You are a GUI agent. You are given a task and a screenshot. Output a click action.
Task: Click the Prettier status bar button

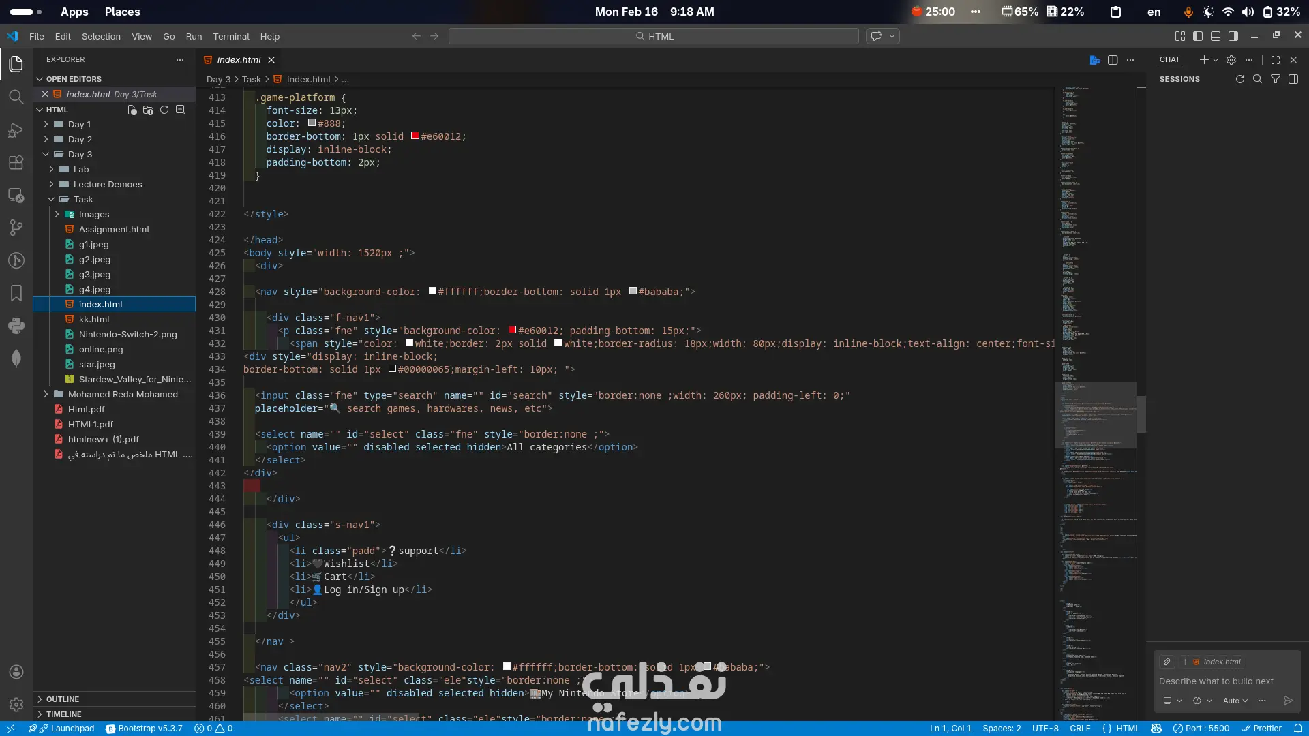[1262, 728]
